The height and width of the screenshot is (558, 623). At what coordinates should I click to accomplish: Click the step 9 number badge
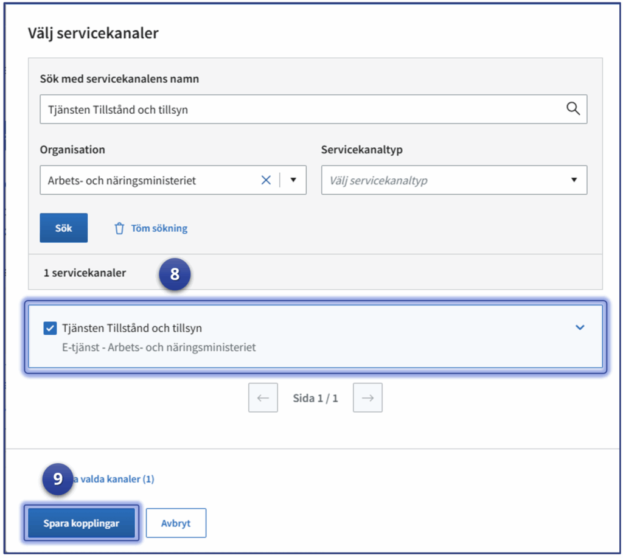57,479
